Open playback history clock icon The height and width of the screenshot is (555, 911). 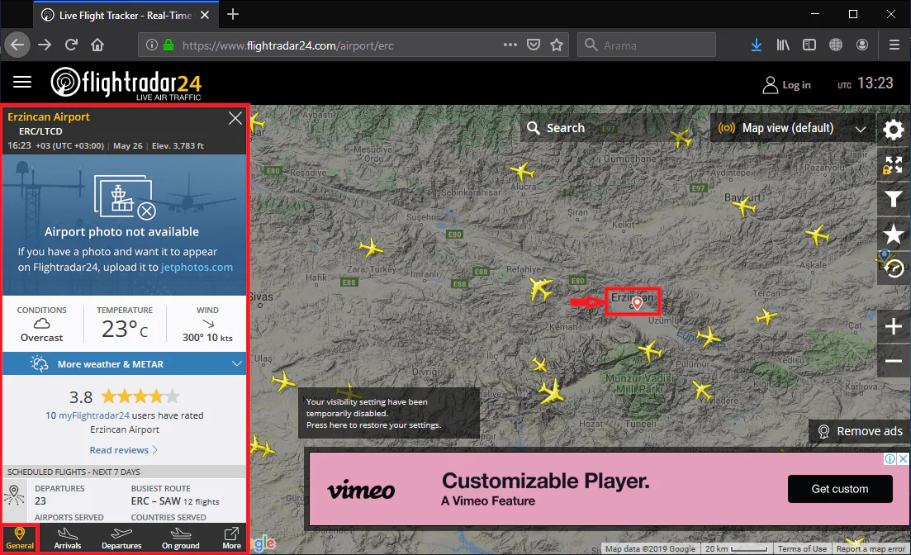click(893, 267)
